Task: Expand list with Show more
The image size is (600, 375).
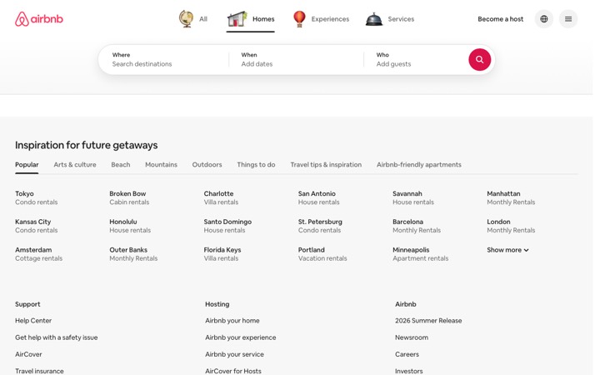Action: [507, 250]
